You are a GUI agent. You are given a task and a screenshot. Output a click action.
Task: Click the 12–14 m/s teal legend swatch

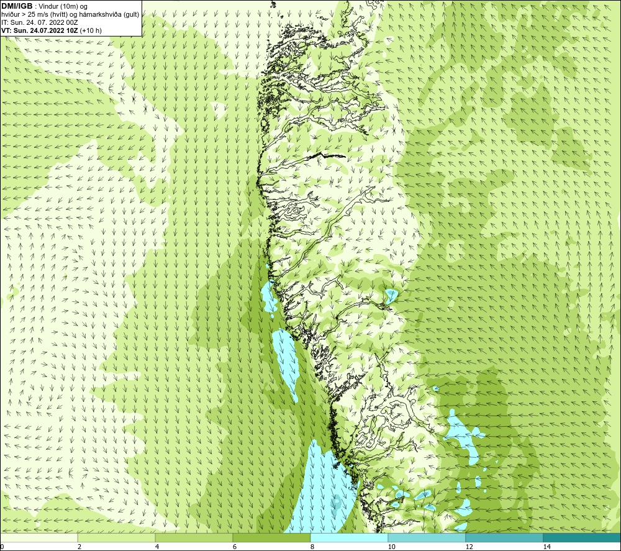(504, 537)
